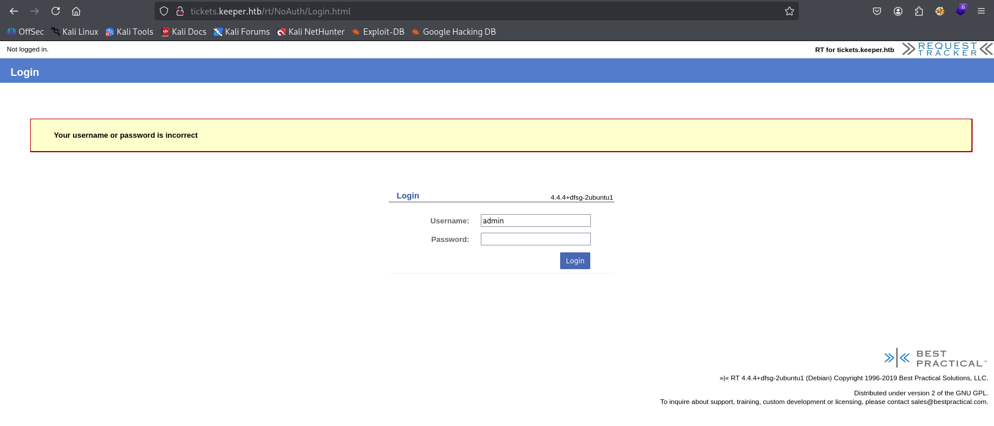Open the extensions puzzle icon
This screenshot has height=426, width=994.
pos(919,11)
